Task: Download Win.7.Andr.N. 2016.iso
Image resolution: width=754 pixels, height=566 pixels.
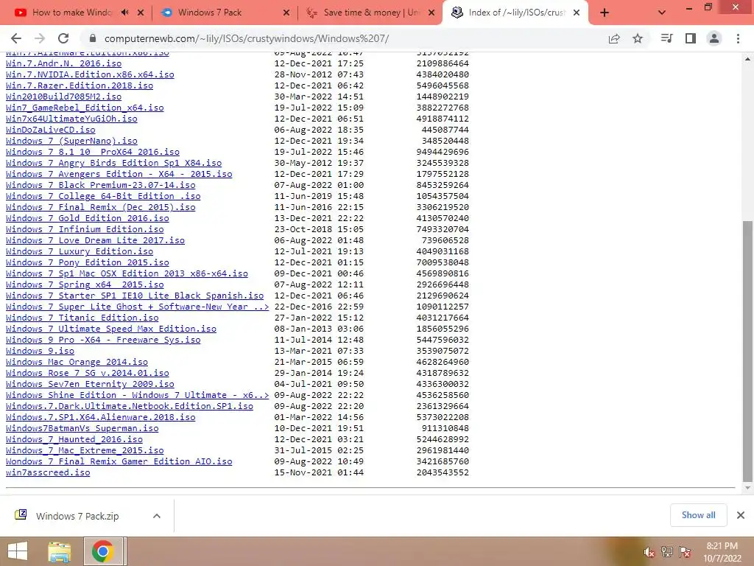Action: (x=63, y=63)
